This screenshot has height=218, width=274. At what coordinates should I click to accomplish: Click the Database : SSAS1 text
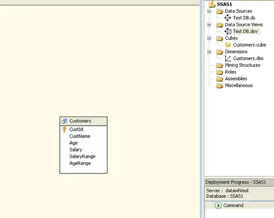point(225,196)
